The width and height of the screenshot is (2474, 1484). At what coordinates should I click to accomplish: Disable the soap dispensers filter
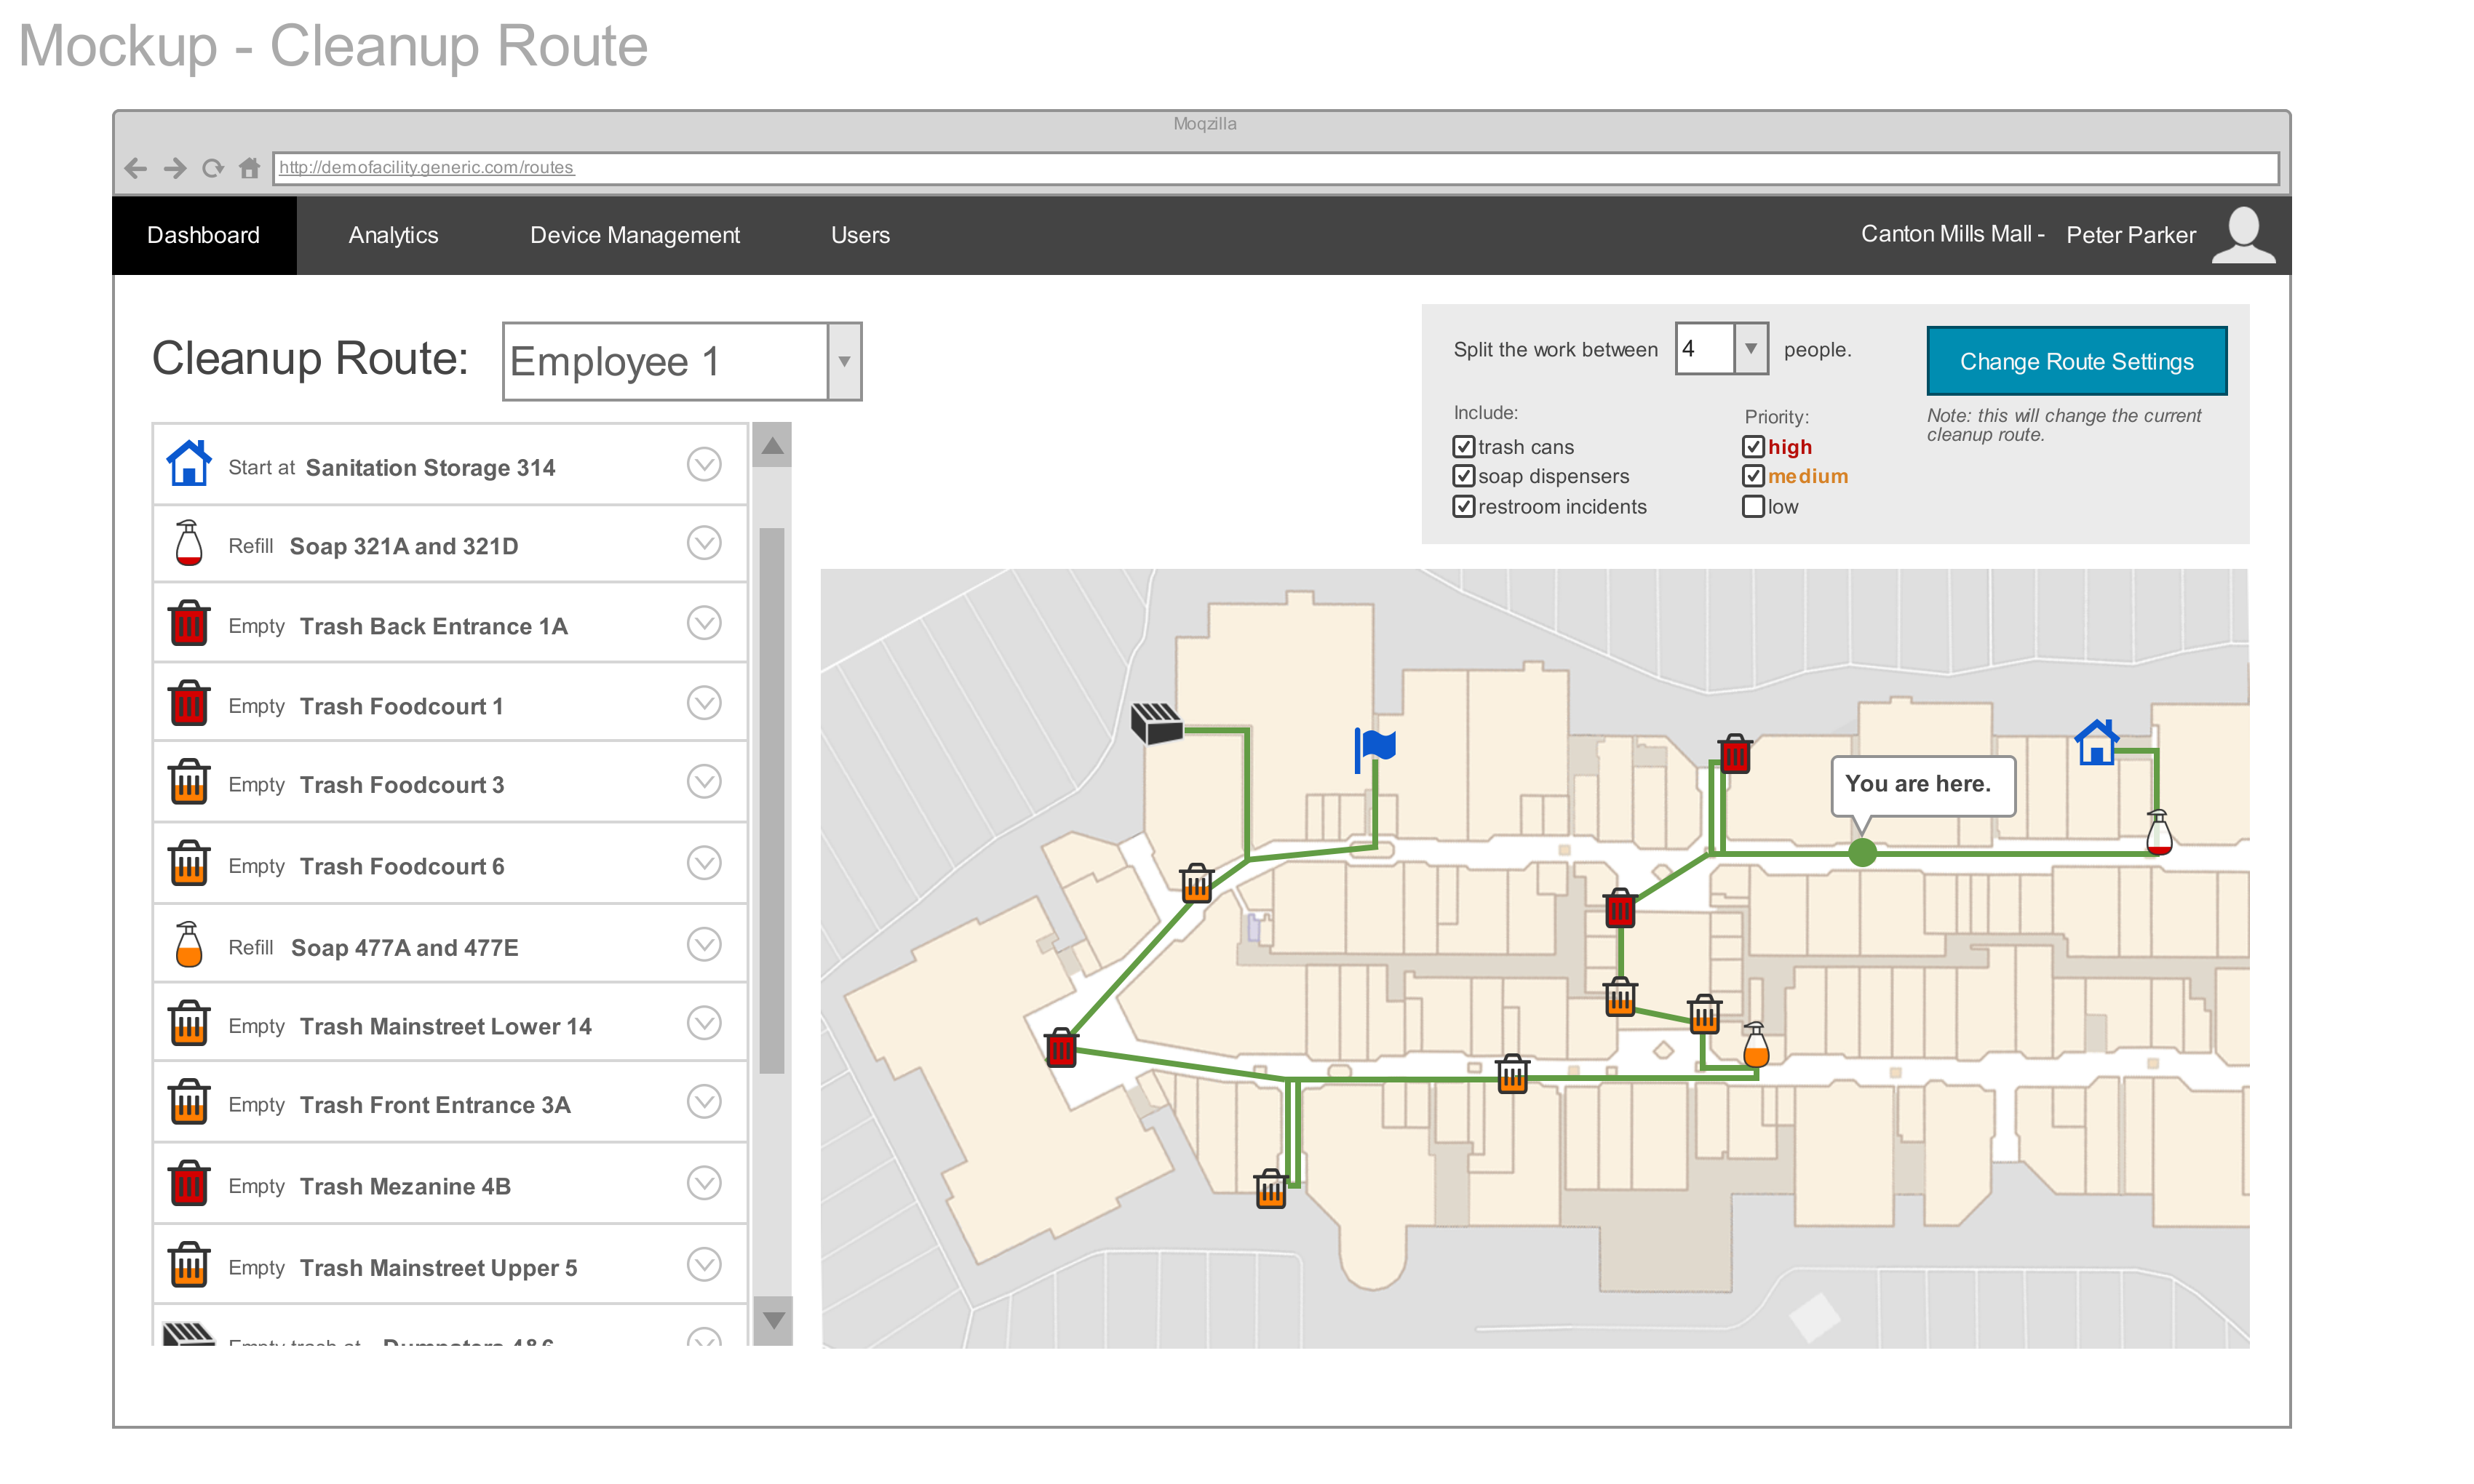point(1464,476)
